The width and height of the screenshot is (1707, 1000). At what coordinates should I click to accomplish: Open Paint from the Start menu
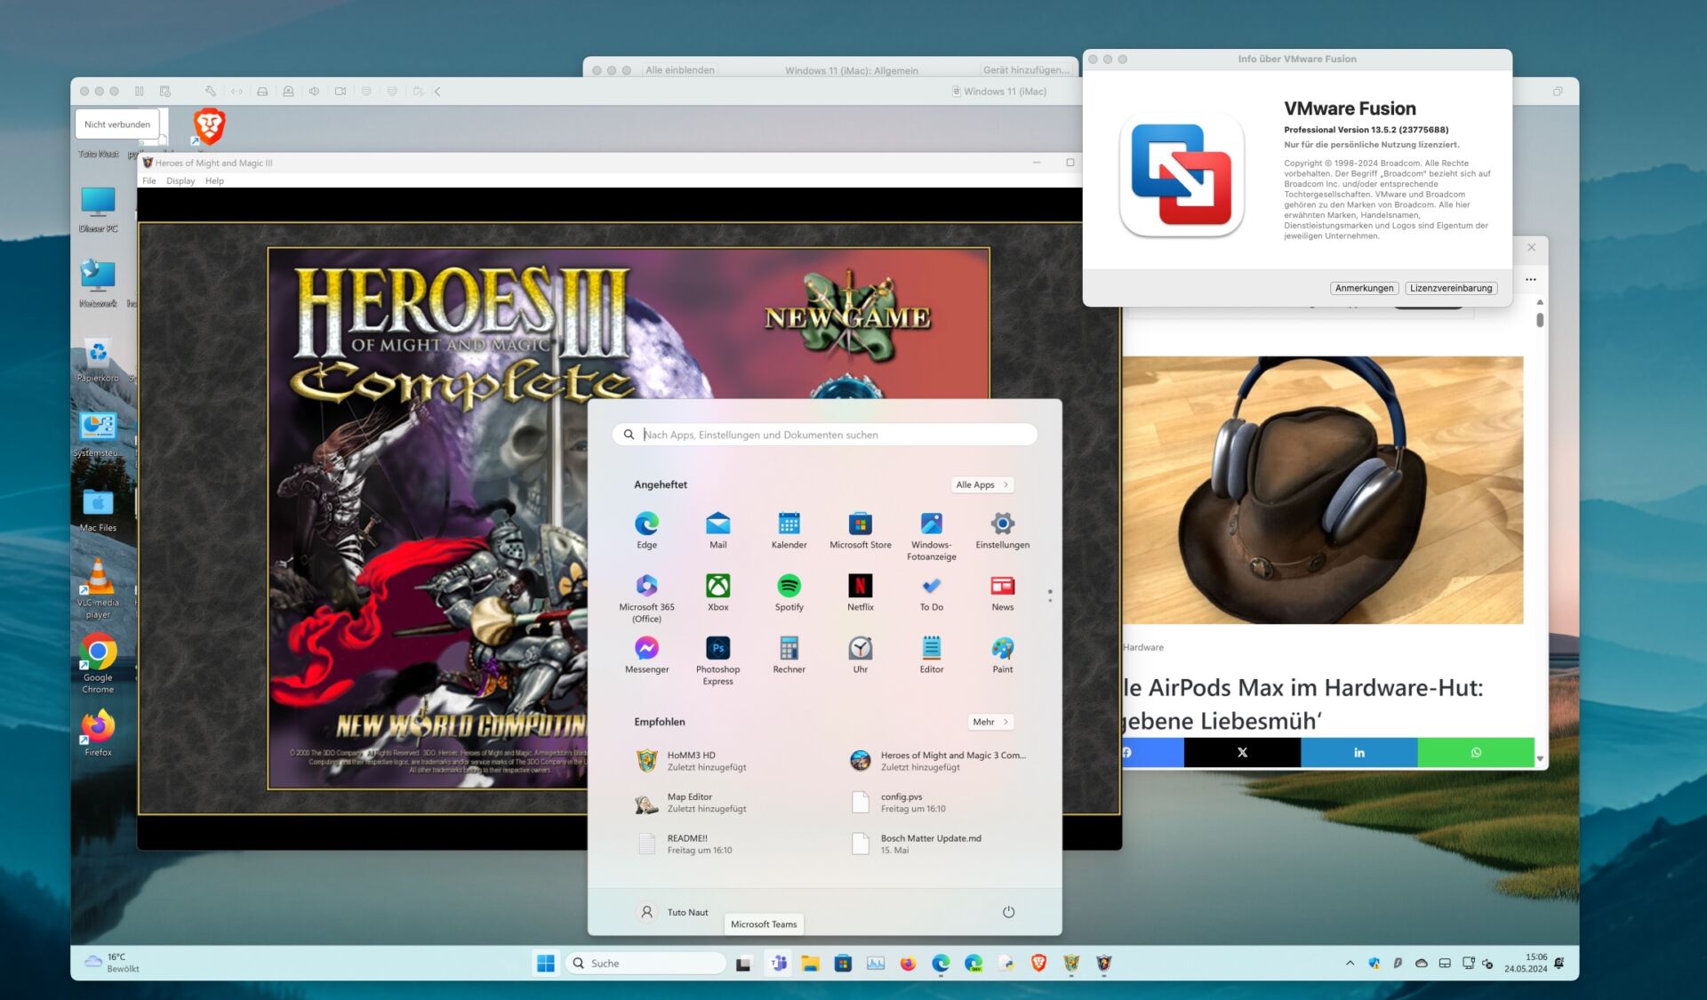point(1002,649)
